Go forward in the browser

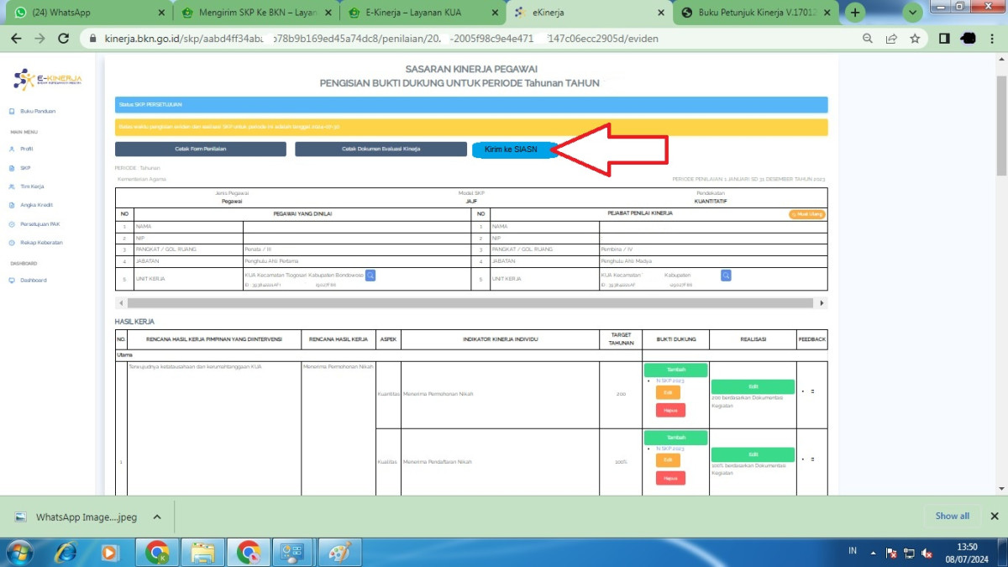[39, 39]
